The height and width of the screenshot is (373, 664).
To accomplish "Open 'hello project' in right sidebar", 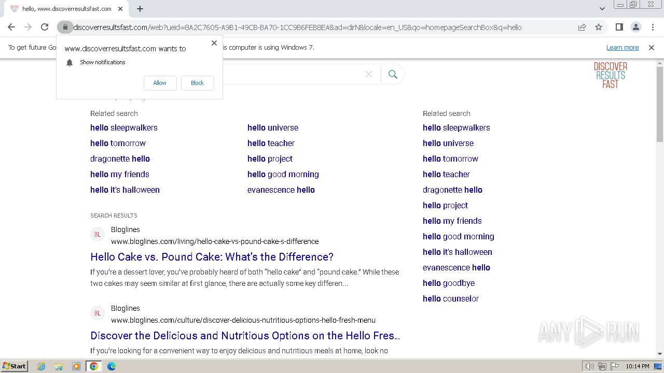I will 445,205.
